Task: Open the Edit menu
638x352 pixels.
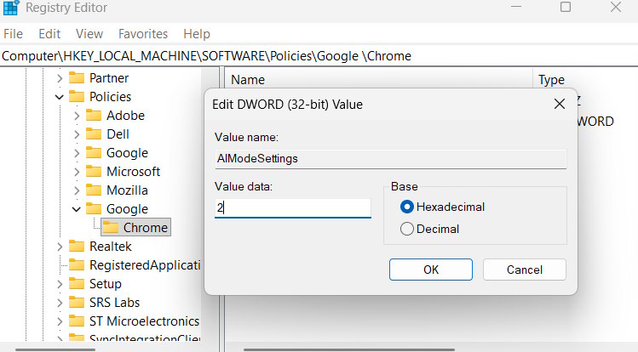Action: (49, 34)
